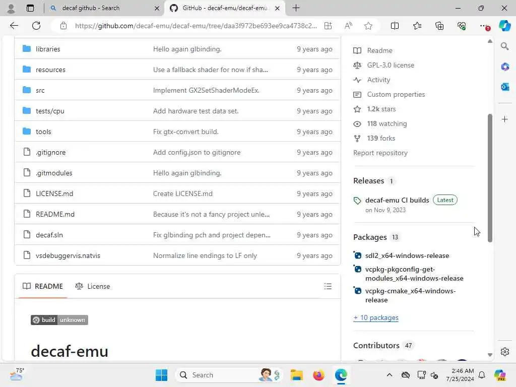The height and width of the screenshot is (387, 516).
Task: Open sidebar settings gear
Action: pyautogui.click(x=504, y=352)
